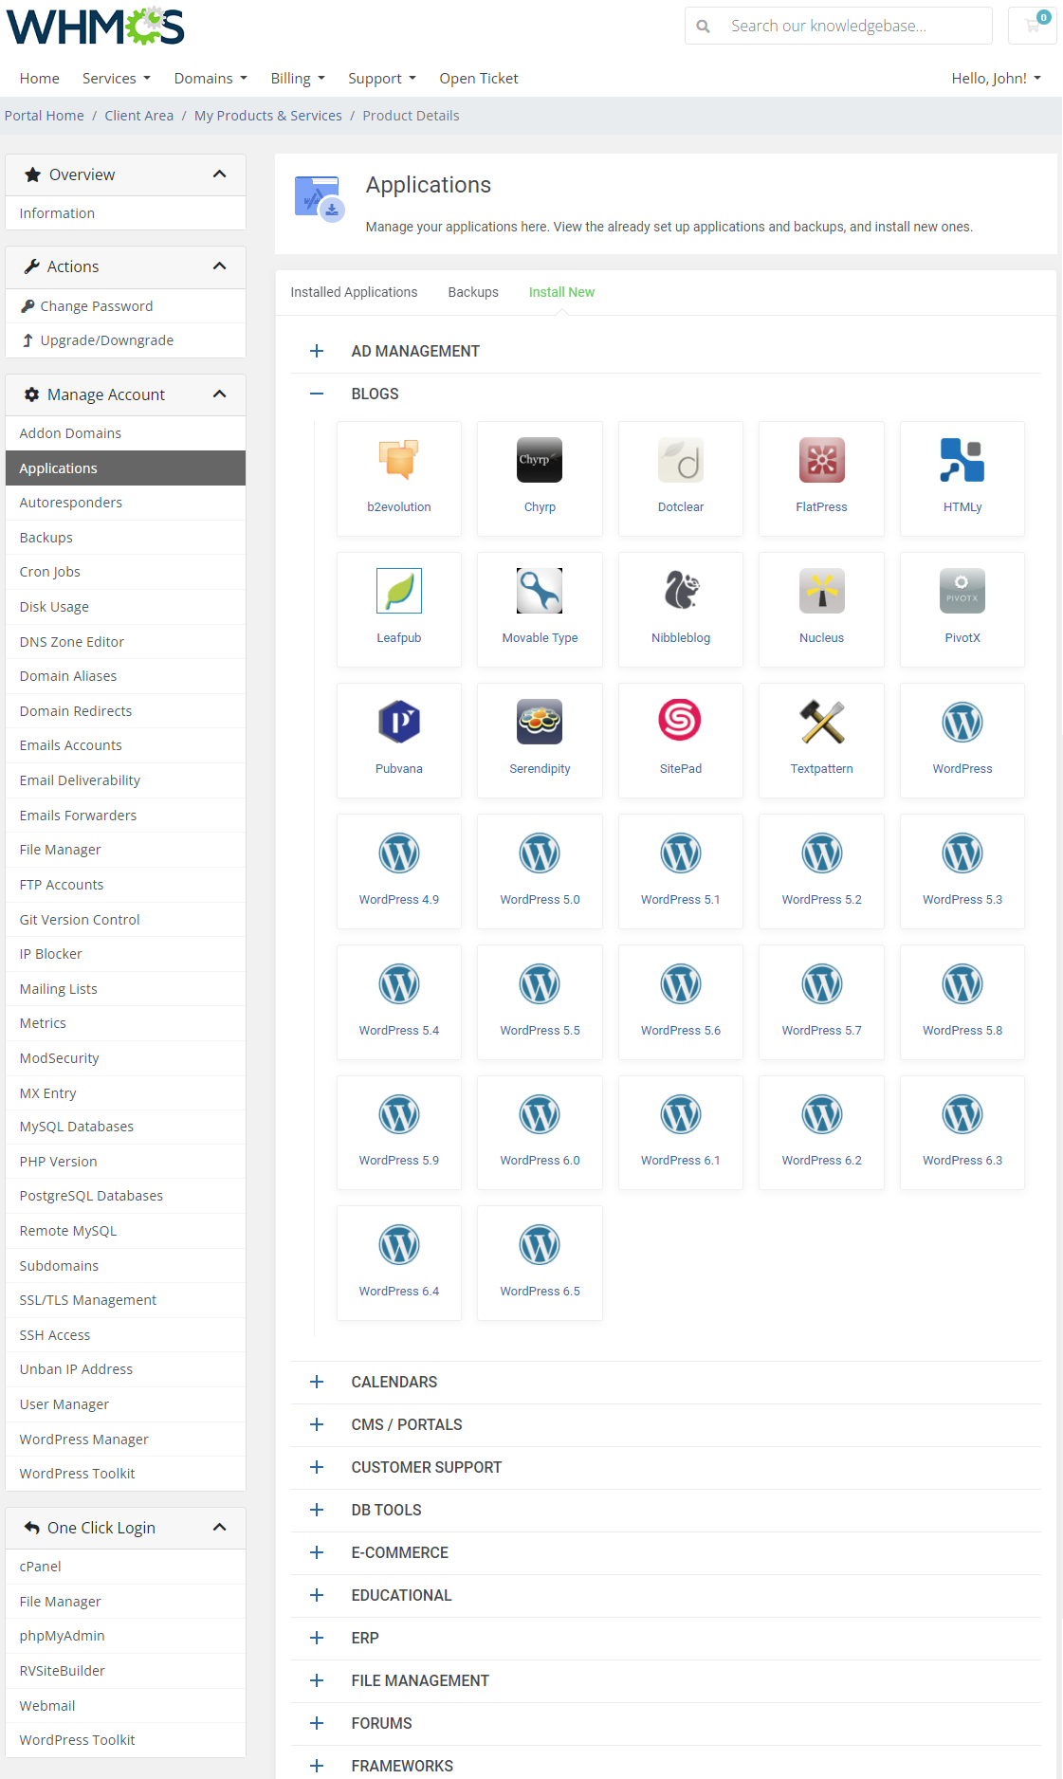Open Git Version Control in sidebar
This screenshot has width=1063, height=1779.
pos(126,920)
